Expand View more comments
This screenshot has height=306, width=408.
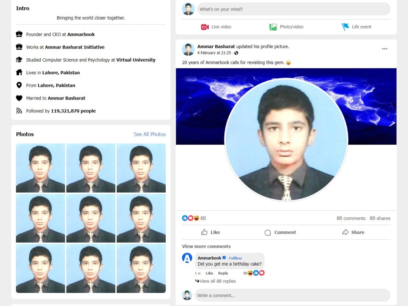pyautogui.click(x=206, y=246)
